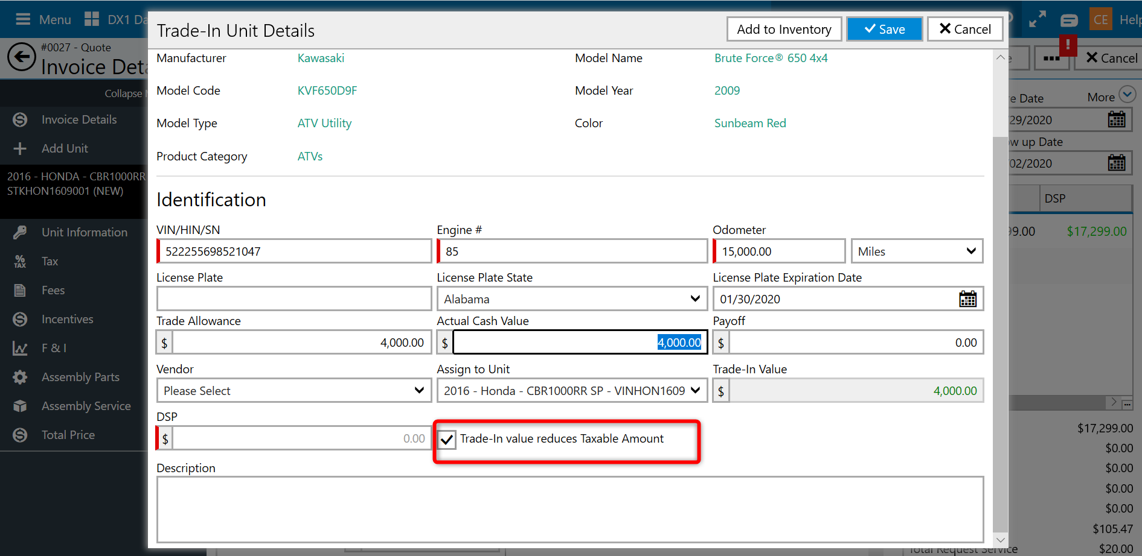The height and width of the screenshot is (556, 1142).
Task: Click the Add Unit plus icon
Action: point(20,148)
